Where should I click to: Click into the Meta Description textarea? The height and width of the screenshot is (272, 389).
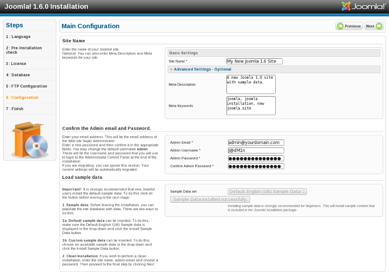tap(251, 84)
